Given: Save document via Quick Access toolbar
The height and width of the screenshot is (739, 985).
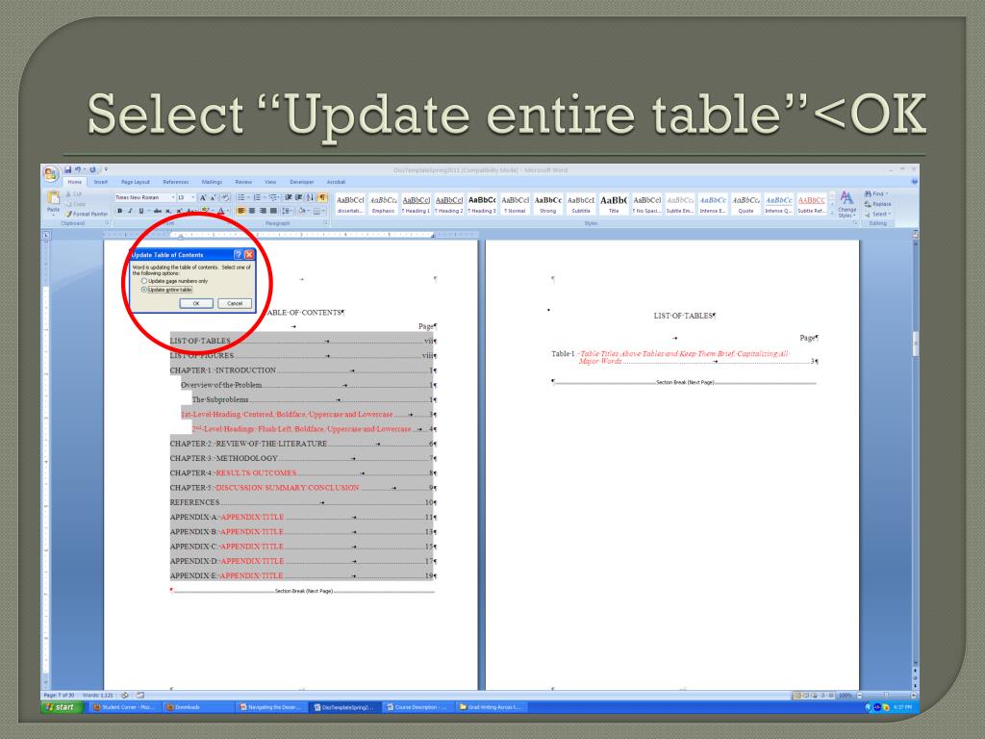Looking at the screenshot, I should tap(68, 169).
